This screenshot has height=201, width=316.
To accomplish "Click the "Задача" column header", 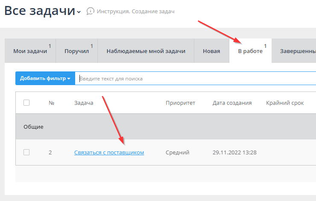I will tap(84, 103).
